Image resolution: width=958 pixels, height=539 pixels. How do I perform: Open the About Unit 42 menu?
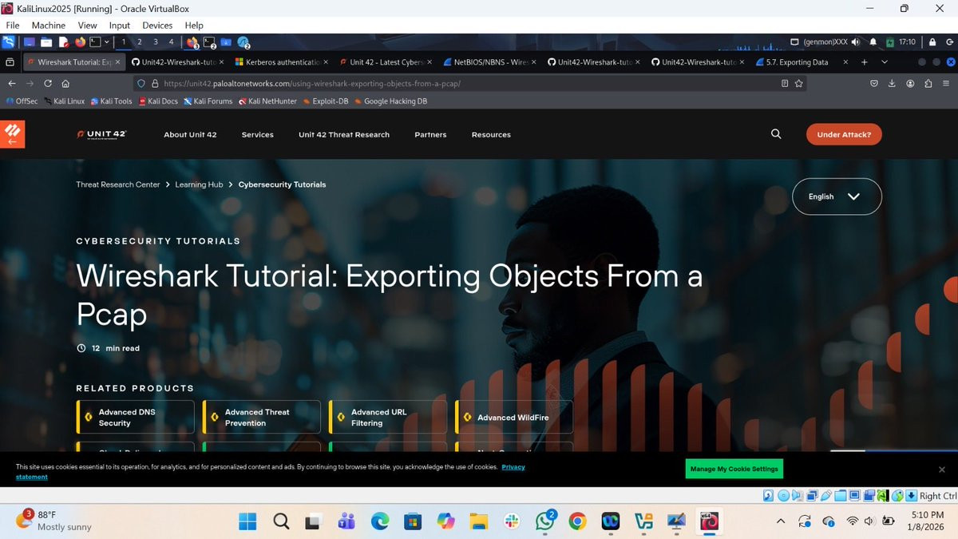pyautogui.click(x=190, y=135)
